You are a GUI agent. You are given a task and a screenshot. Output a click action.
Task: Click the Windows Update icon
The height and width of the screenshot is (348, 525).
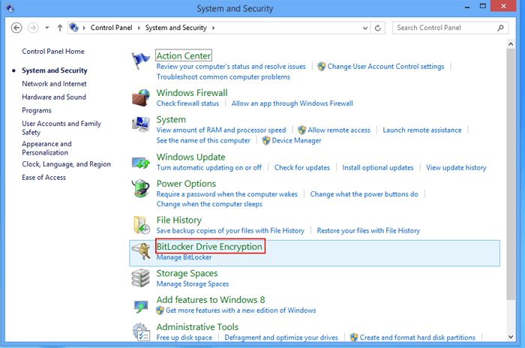pyautogui.click(x=141, y=163)
